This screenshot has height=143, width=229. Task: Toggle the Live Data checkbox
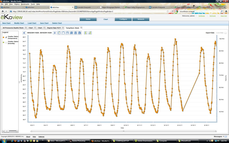coord(225,33)
